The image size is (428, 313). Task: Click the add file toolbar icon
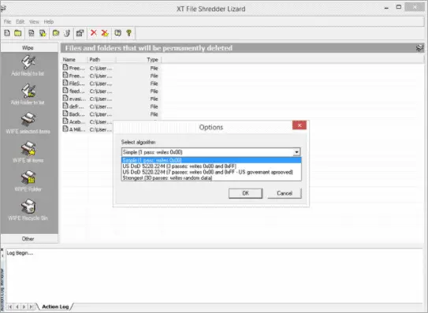7,33
